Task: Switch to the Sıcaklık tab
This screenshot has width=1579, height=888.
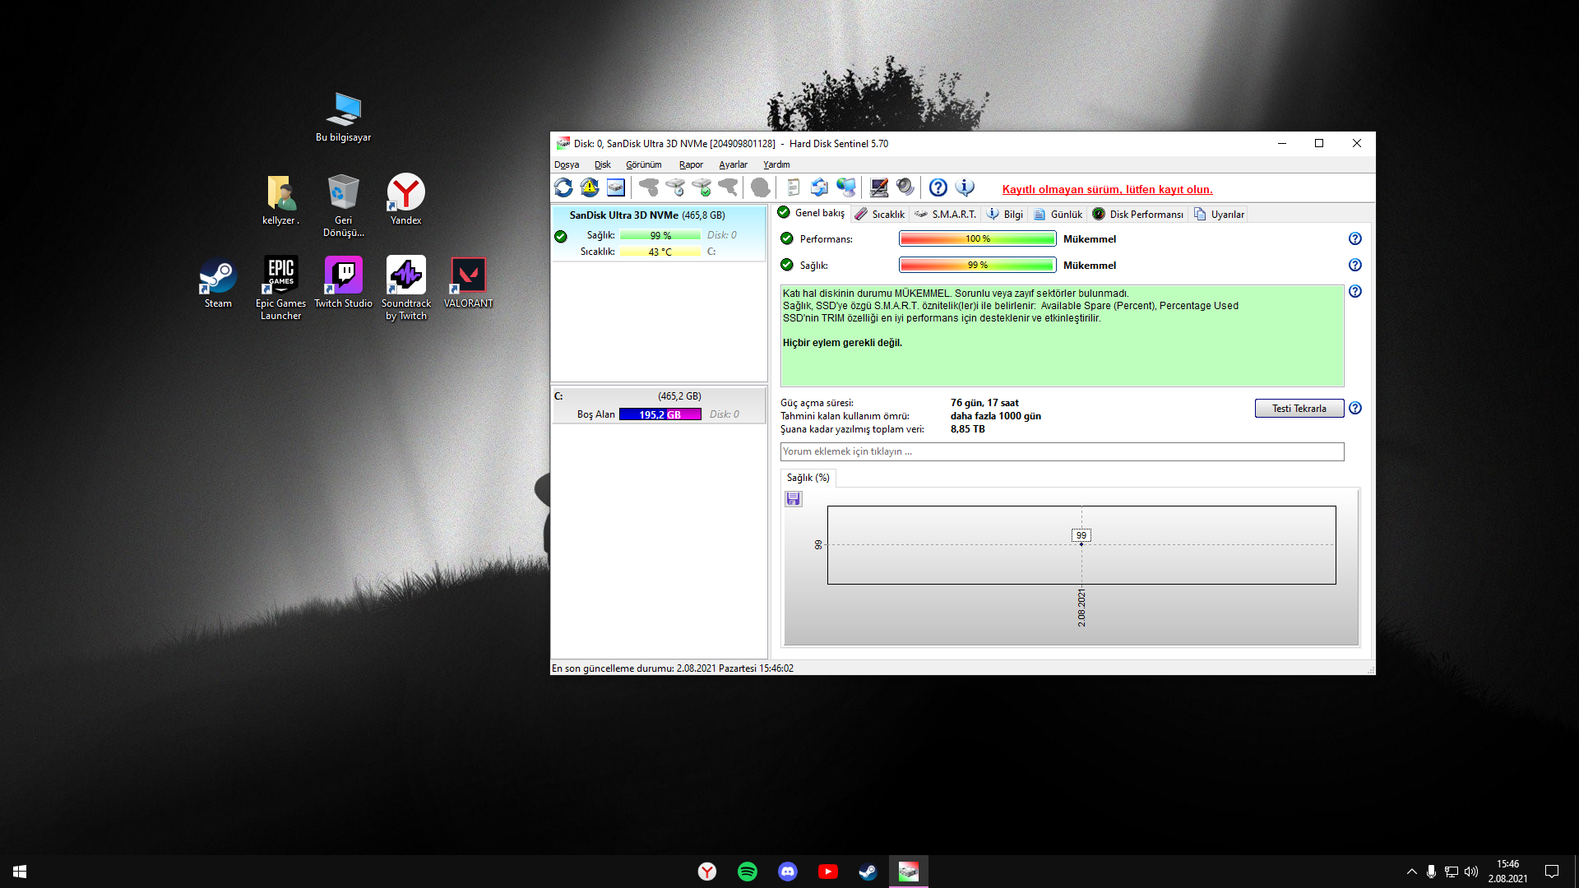Action: [880, 215]
